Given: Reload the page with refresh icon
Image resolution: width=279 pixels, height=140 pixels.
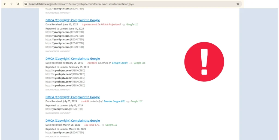Looking at the screenshot, I should pos(18,4).
